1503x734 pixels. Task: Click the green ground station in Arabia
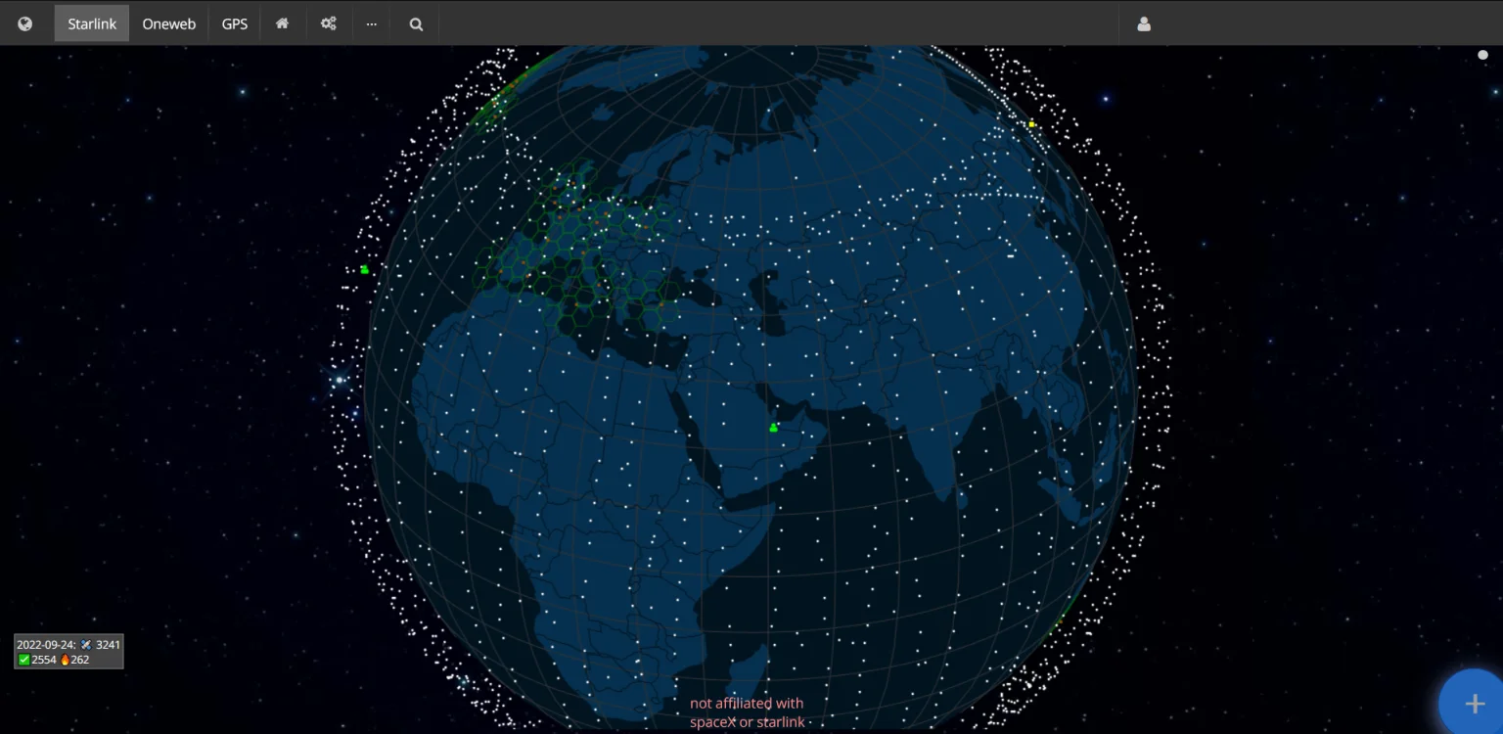coord(773,427)
